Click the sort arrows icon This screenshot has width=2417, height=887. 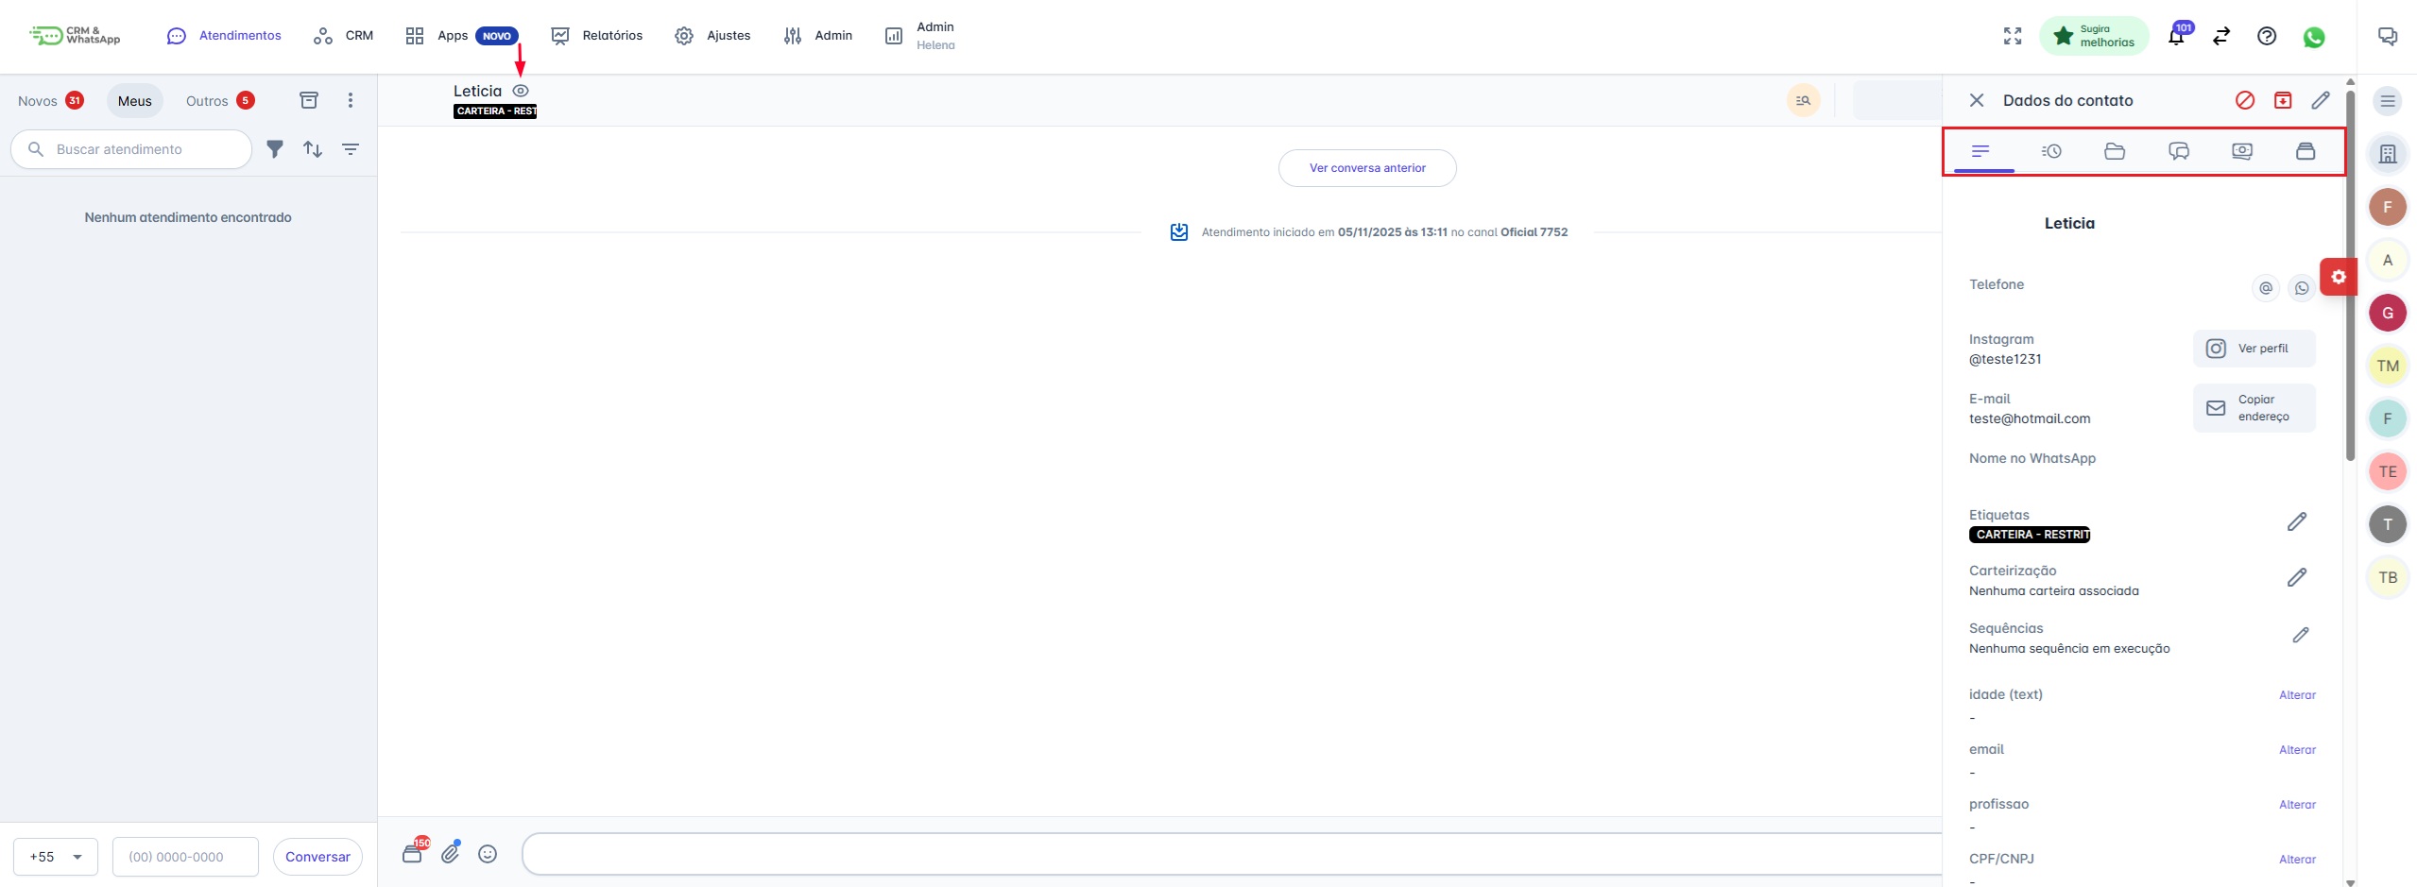click(x=313, y=149)
